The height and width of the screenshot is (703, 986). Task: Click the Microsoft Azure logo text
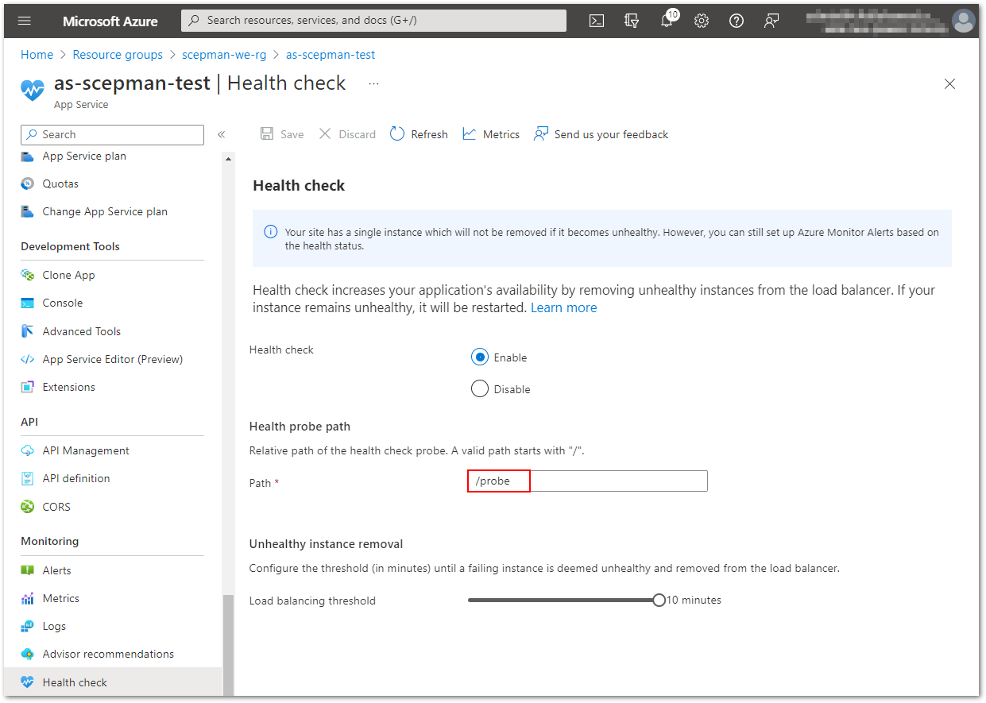[110, 21]
